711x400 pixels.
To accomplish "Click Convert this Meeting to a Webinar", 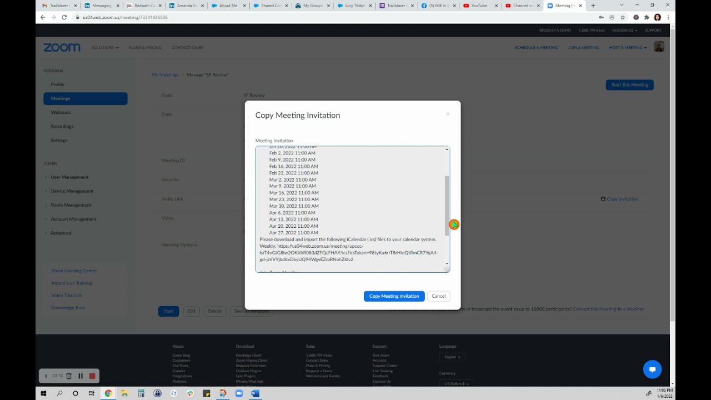I will tap(608, 309).
